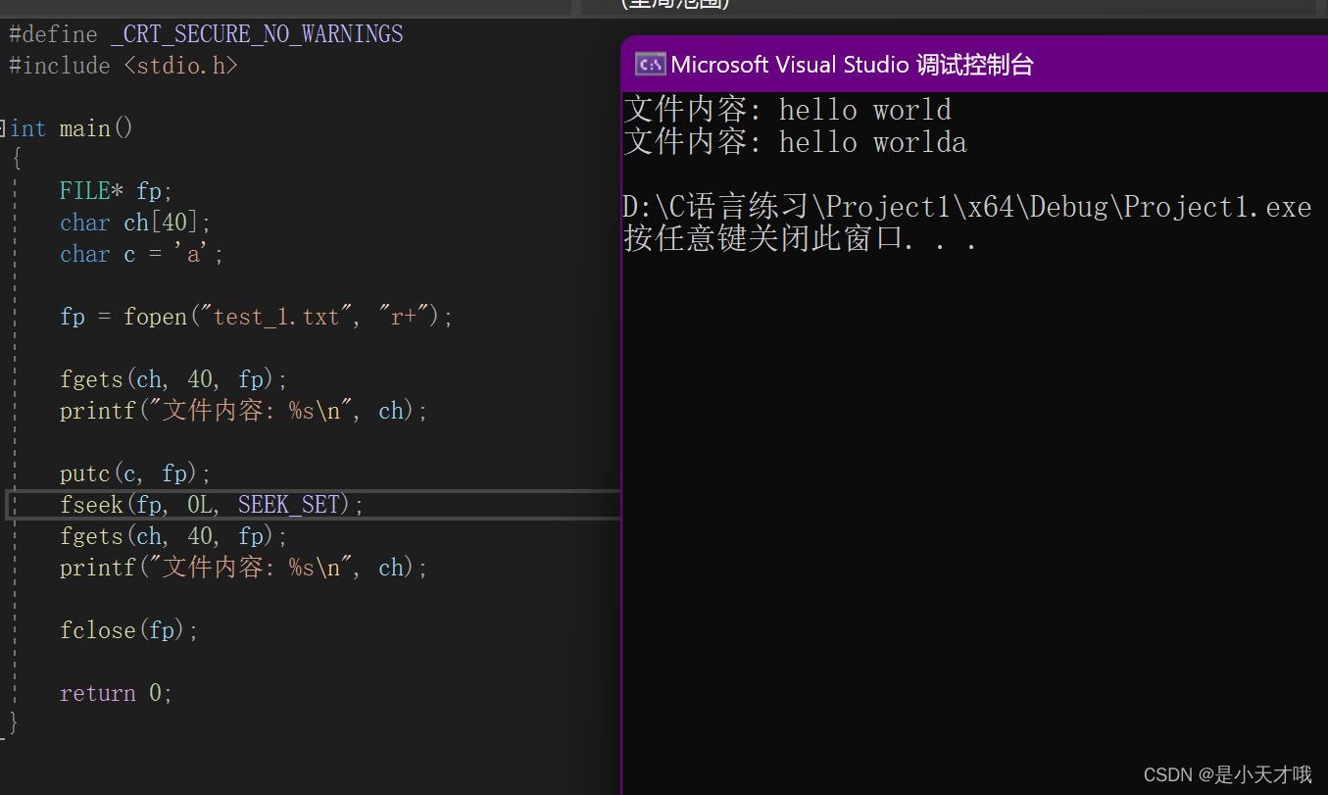Click the closing brace of main

coord(13,724)
